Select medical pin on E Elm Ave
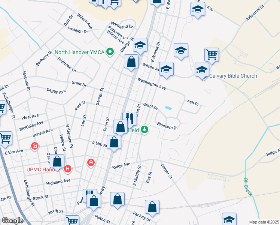280x225 pixels. tap(35, 146)
